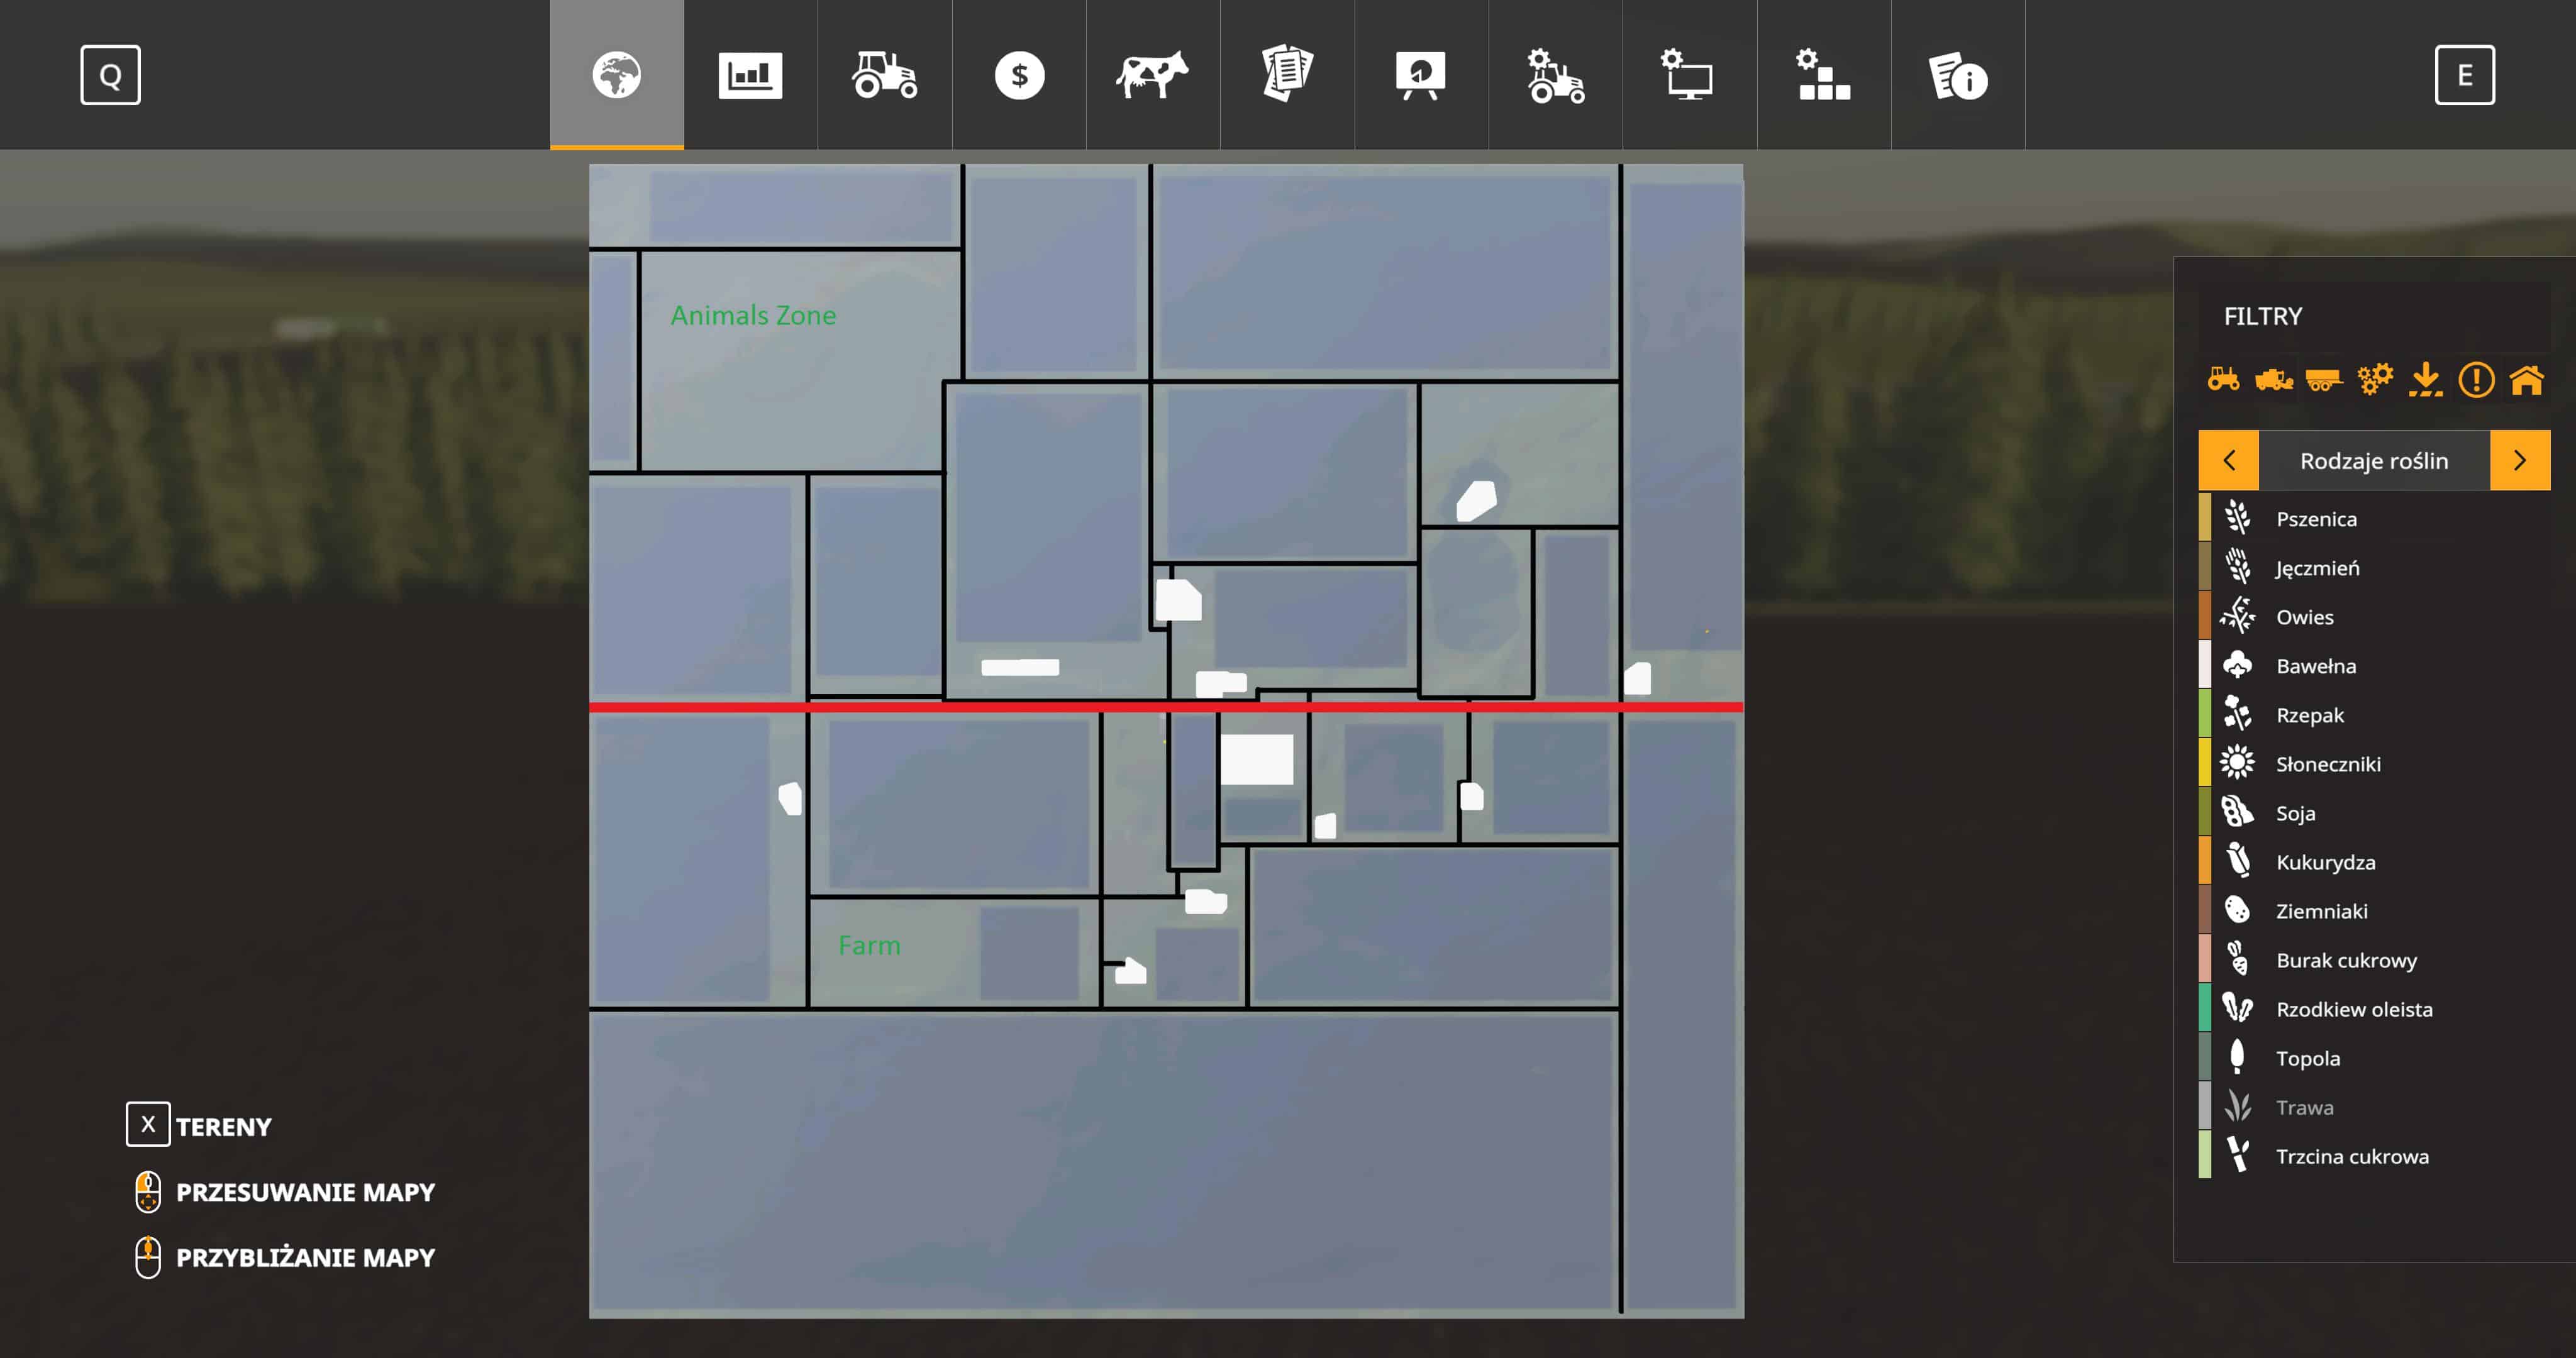2576x1358 pixels.
Task: Switch to next filter category right arrow
Action: coord(2519,460)
